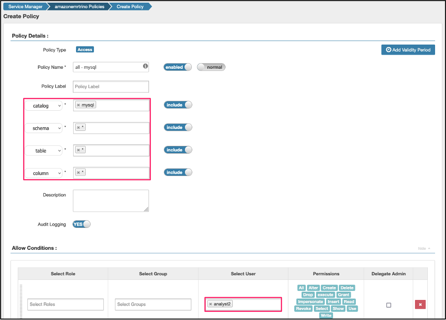Click the Select Roles input
Screen dimensions: 446x320
pos(66,305)
